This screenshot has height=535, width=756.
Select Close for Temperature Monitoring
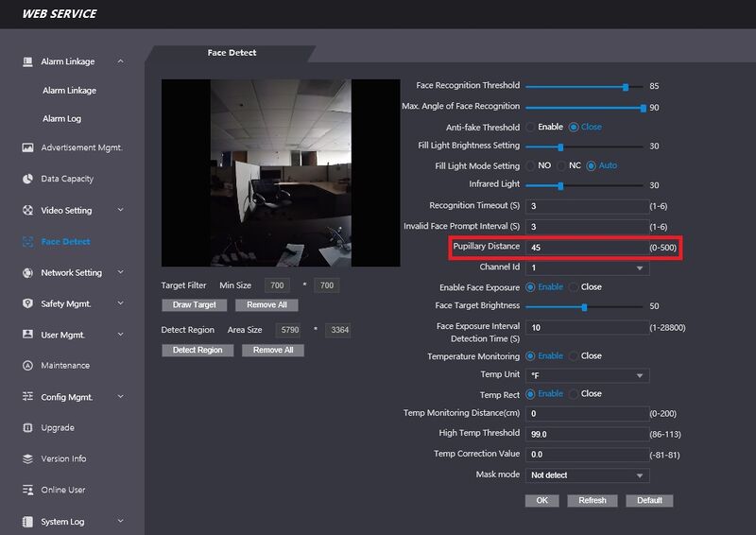pyautogui.click(x=574, y=356)
